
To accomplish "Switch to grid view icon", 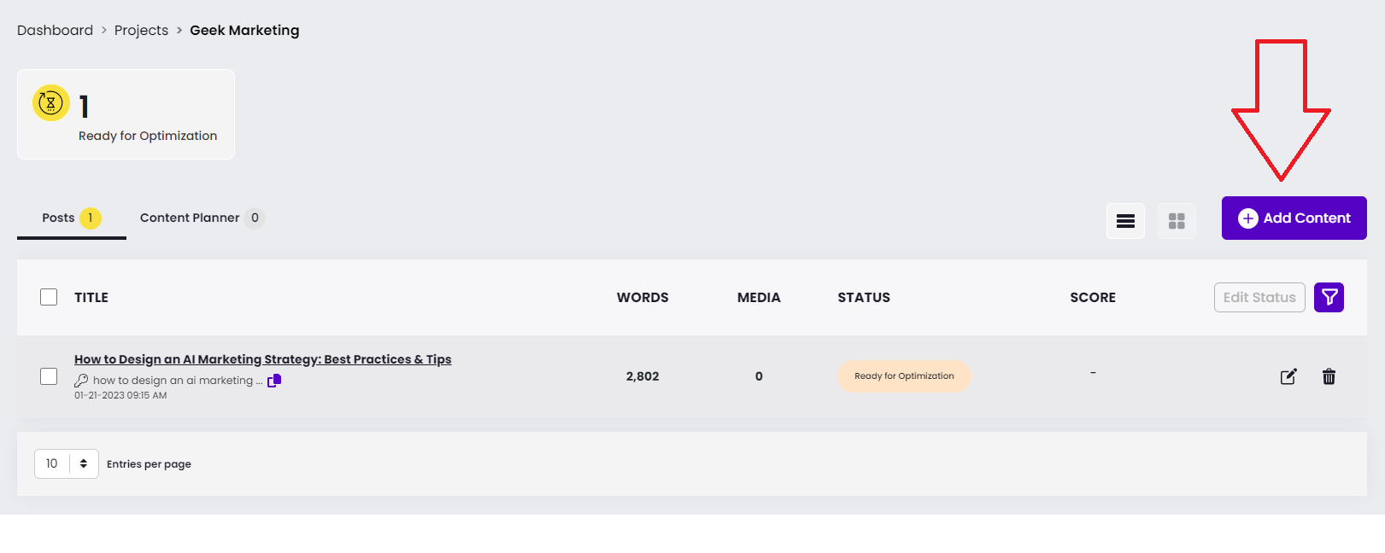I will [1177, 221].
